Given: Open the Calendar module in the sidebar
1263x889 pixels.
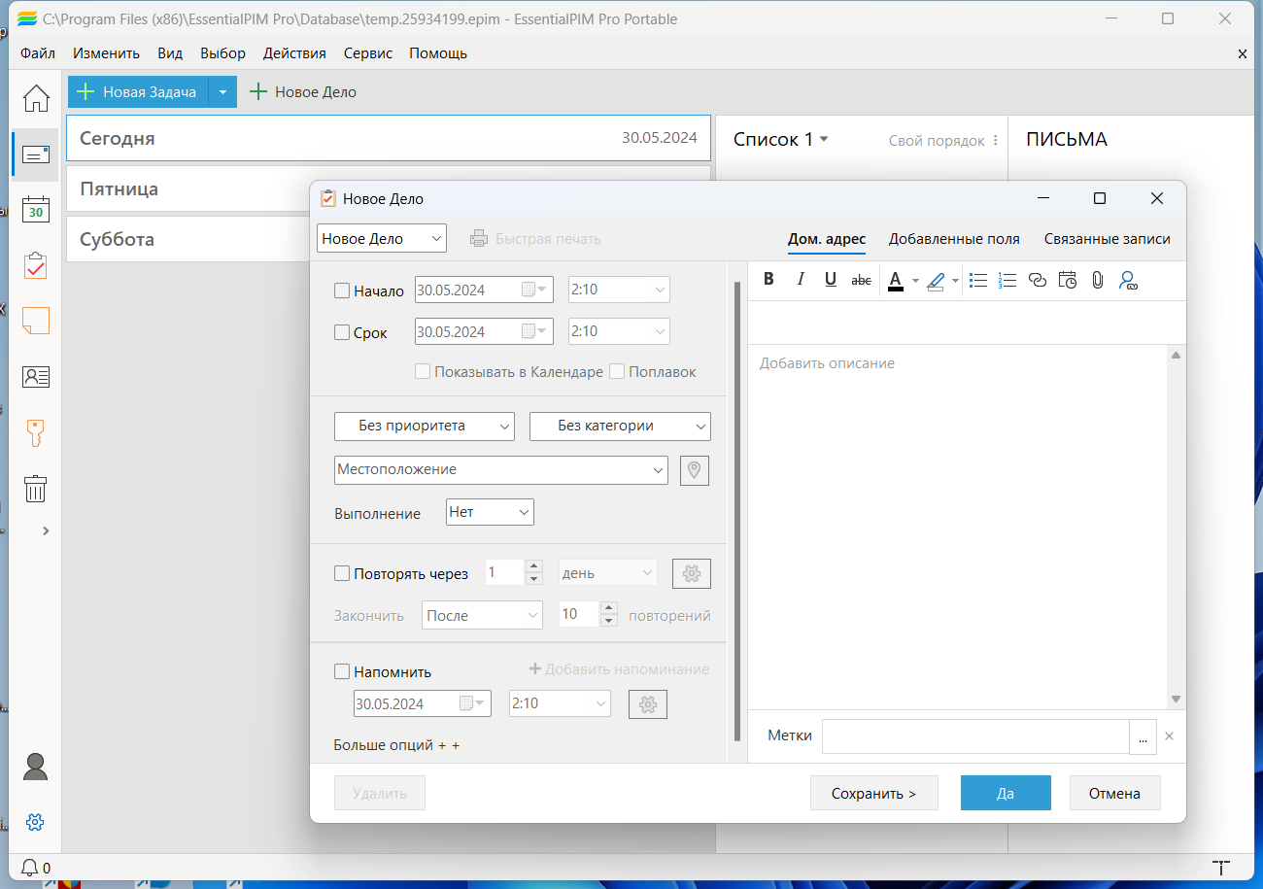Looking at the screenshot, I should 36,210.
